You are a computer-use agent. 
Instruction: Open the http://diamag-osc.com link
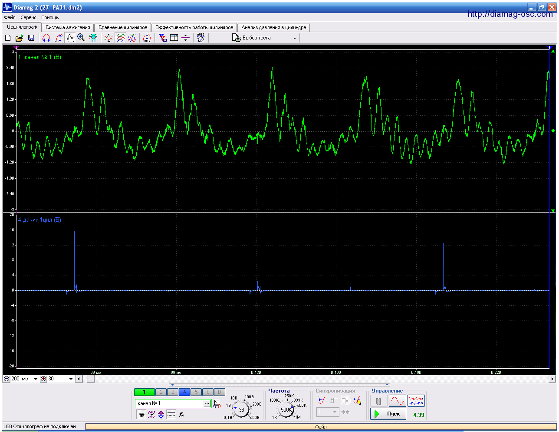coord(510,14)
